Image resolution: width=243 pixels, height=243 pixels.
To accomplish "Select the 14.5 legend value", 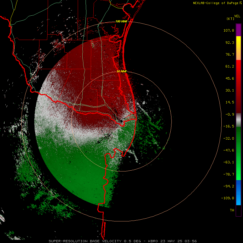I will [230, 102].
